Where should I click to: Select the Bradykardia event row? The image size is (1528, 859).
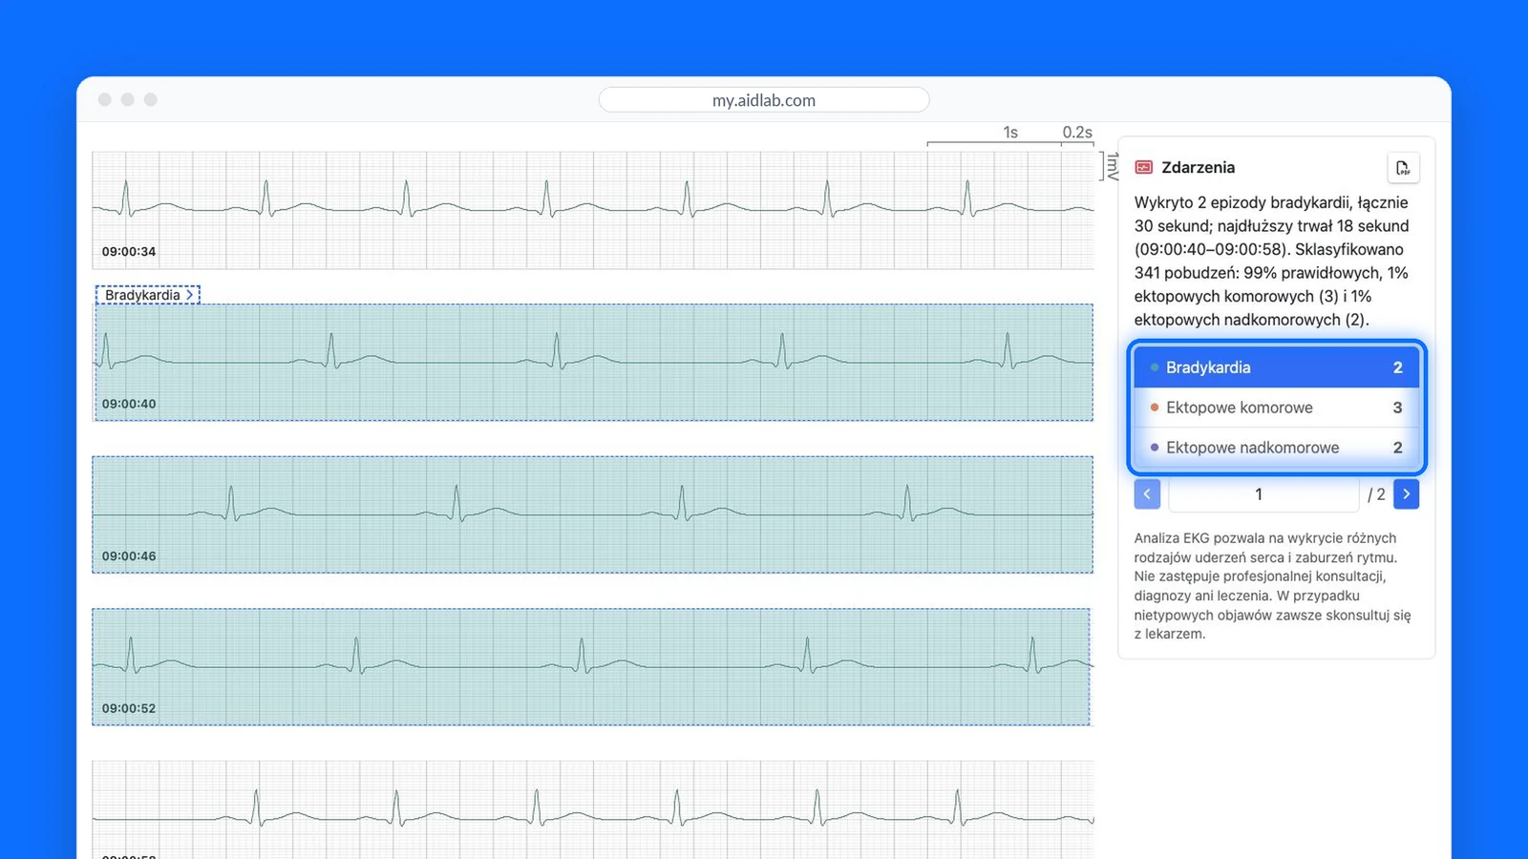point(1277,367)
